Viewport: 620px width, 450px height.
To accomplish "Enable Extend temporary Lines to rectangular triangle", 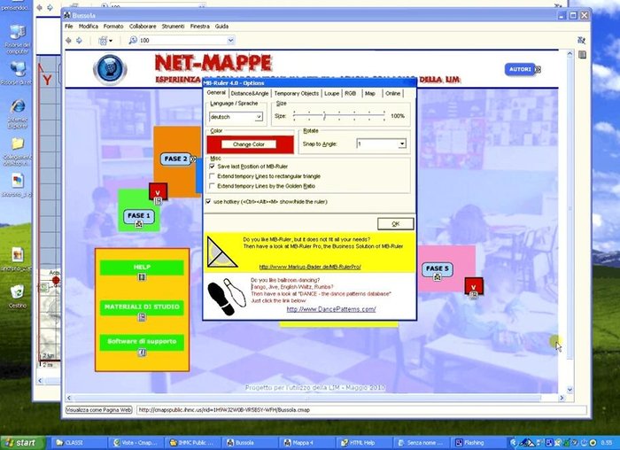I will point(212,176).
